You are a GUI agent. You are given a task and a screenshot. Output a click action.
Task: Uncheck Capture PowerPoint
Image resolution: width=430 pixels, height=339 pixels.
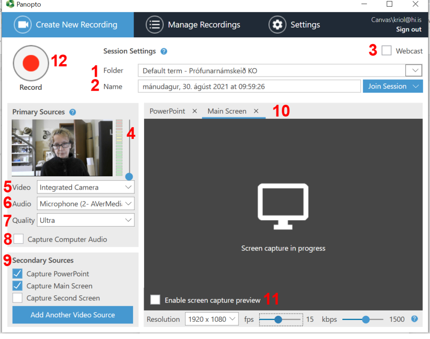(x=17, y=274)
